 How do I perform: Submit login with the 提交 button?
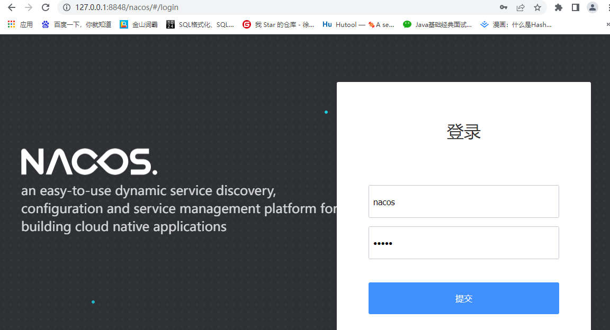click(x=464, y=298)
